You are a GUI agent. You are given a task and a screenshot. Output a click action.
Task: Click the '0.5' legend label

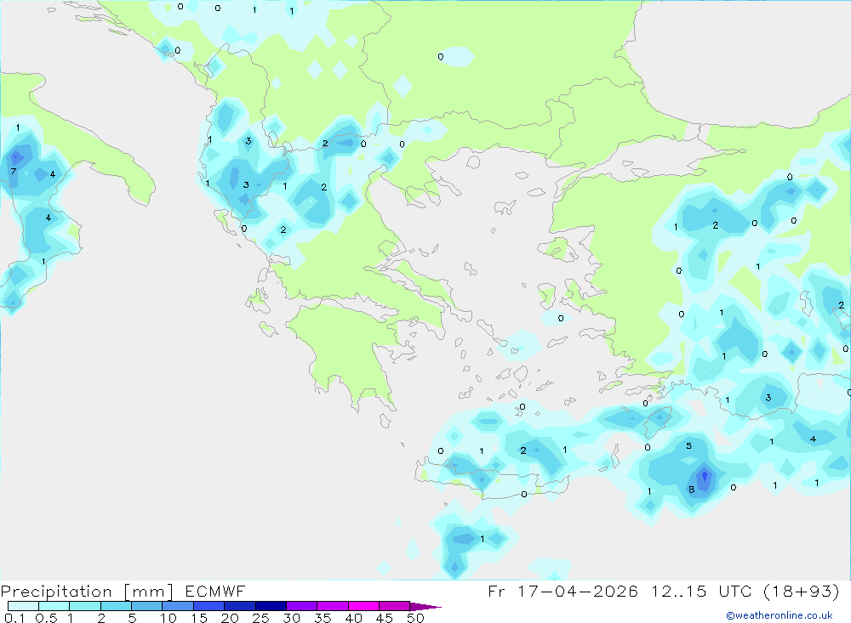(x=46, y=618)
